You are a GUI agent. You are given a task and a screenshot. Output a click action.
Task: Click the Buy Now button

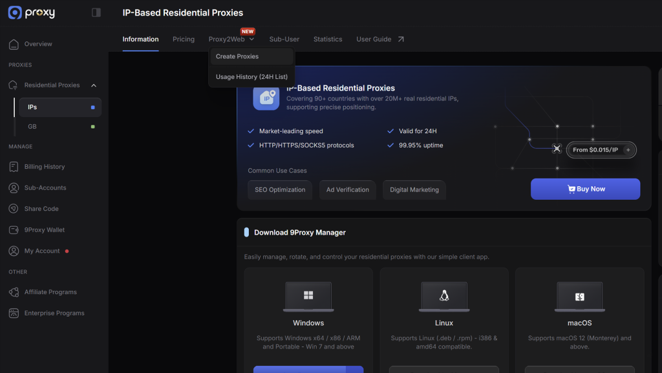585,189
